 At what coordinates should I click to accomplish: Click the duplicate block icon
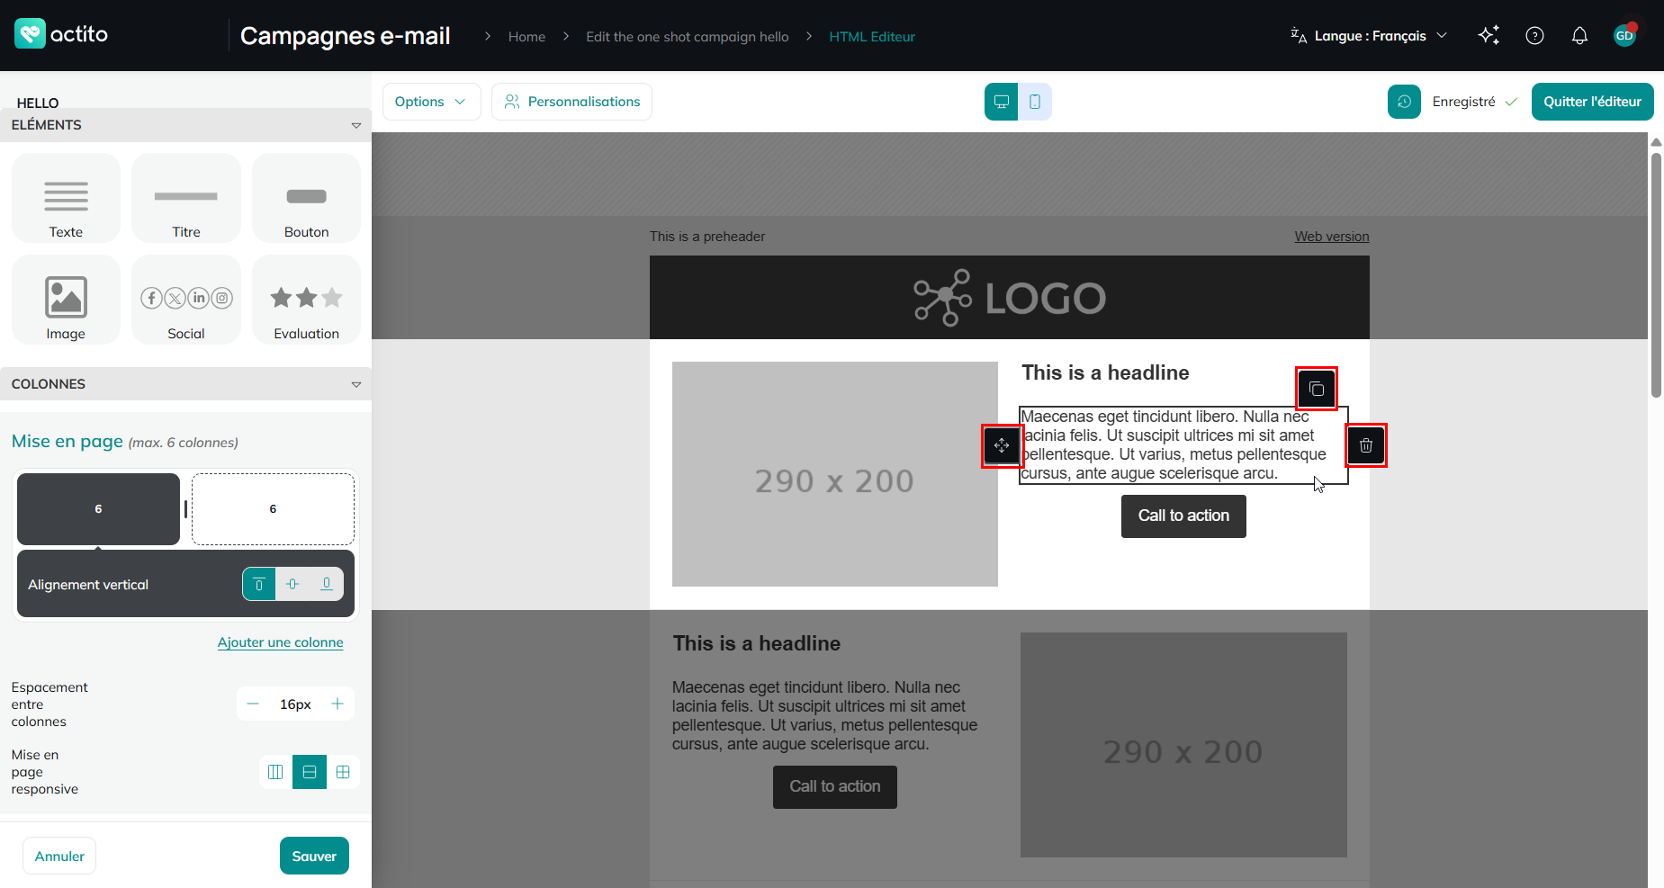point(1316,389)
